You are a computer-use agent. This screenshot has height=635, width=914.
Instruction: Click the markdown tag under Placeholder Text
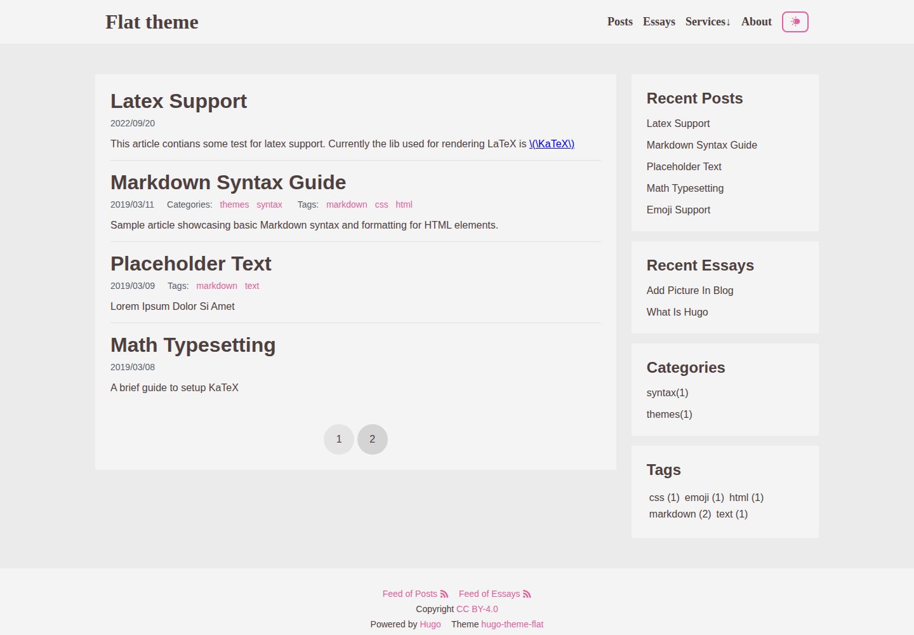(216, 286)
